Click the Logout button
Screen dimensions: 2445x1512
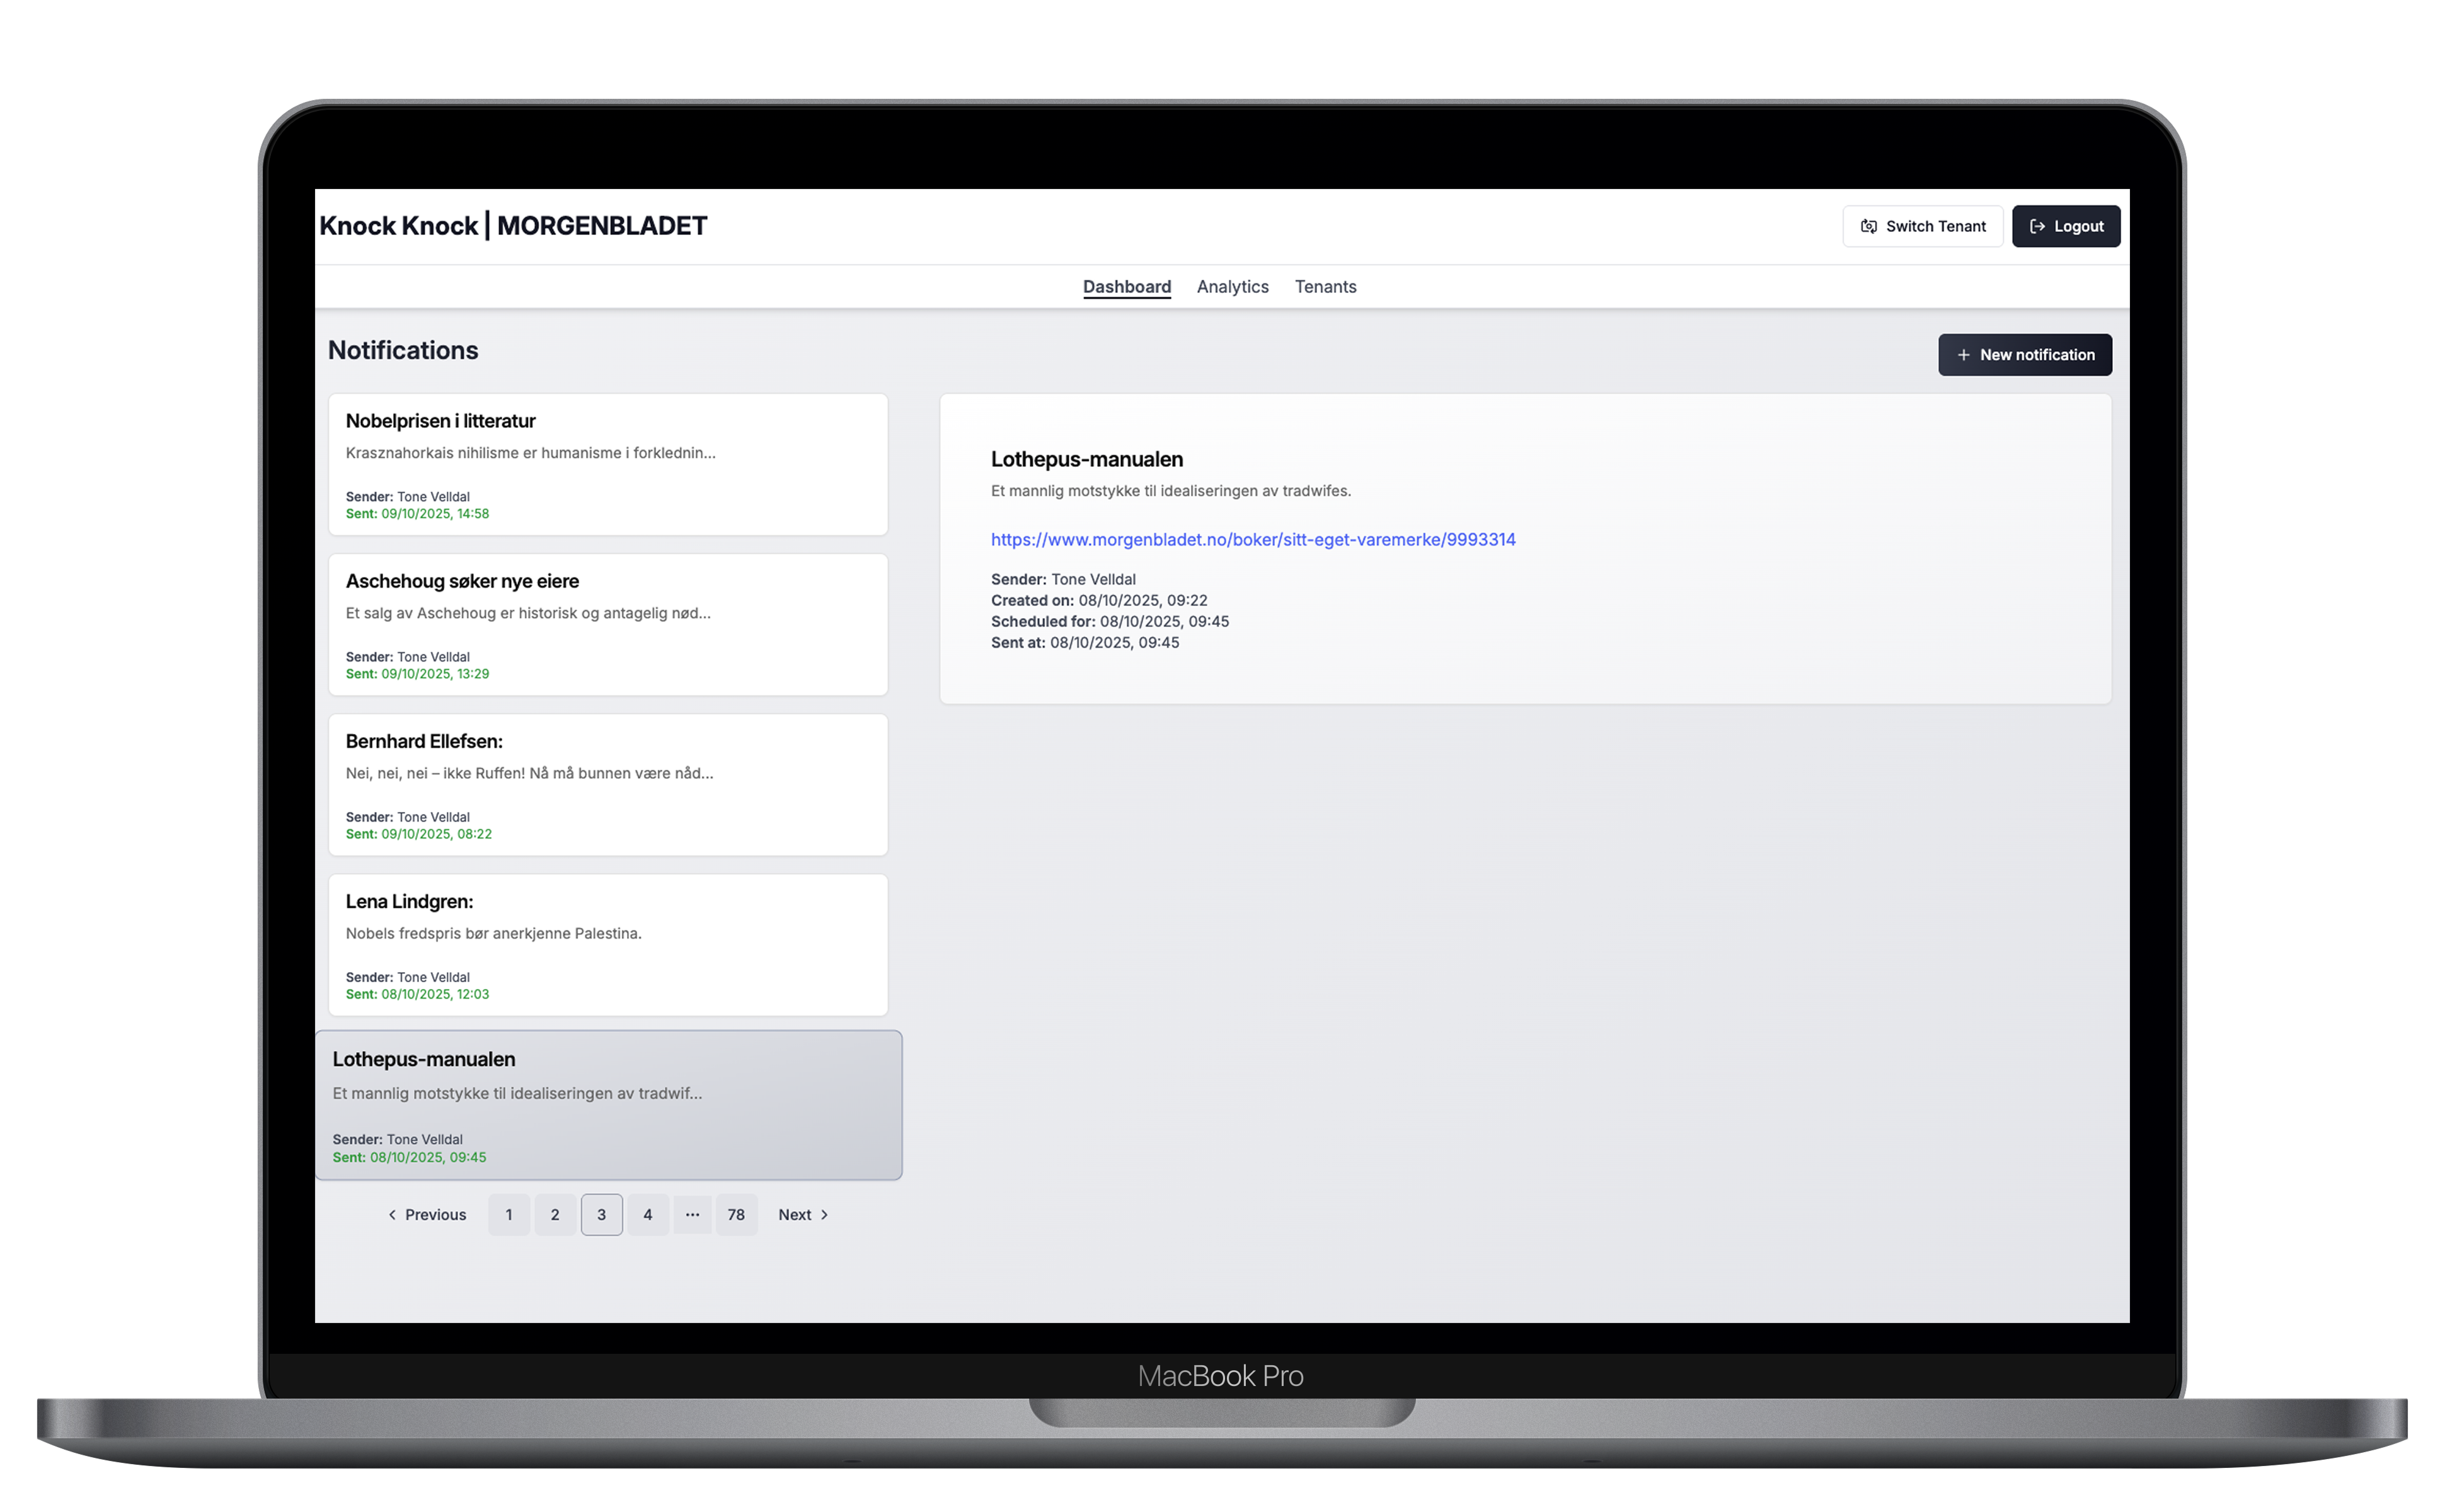coord(2065,226)
